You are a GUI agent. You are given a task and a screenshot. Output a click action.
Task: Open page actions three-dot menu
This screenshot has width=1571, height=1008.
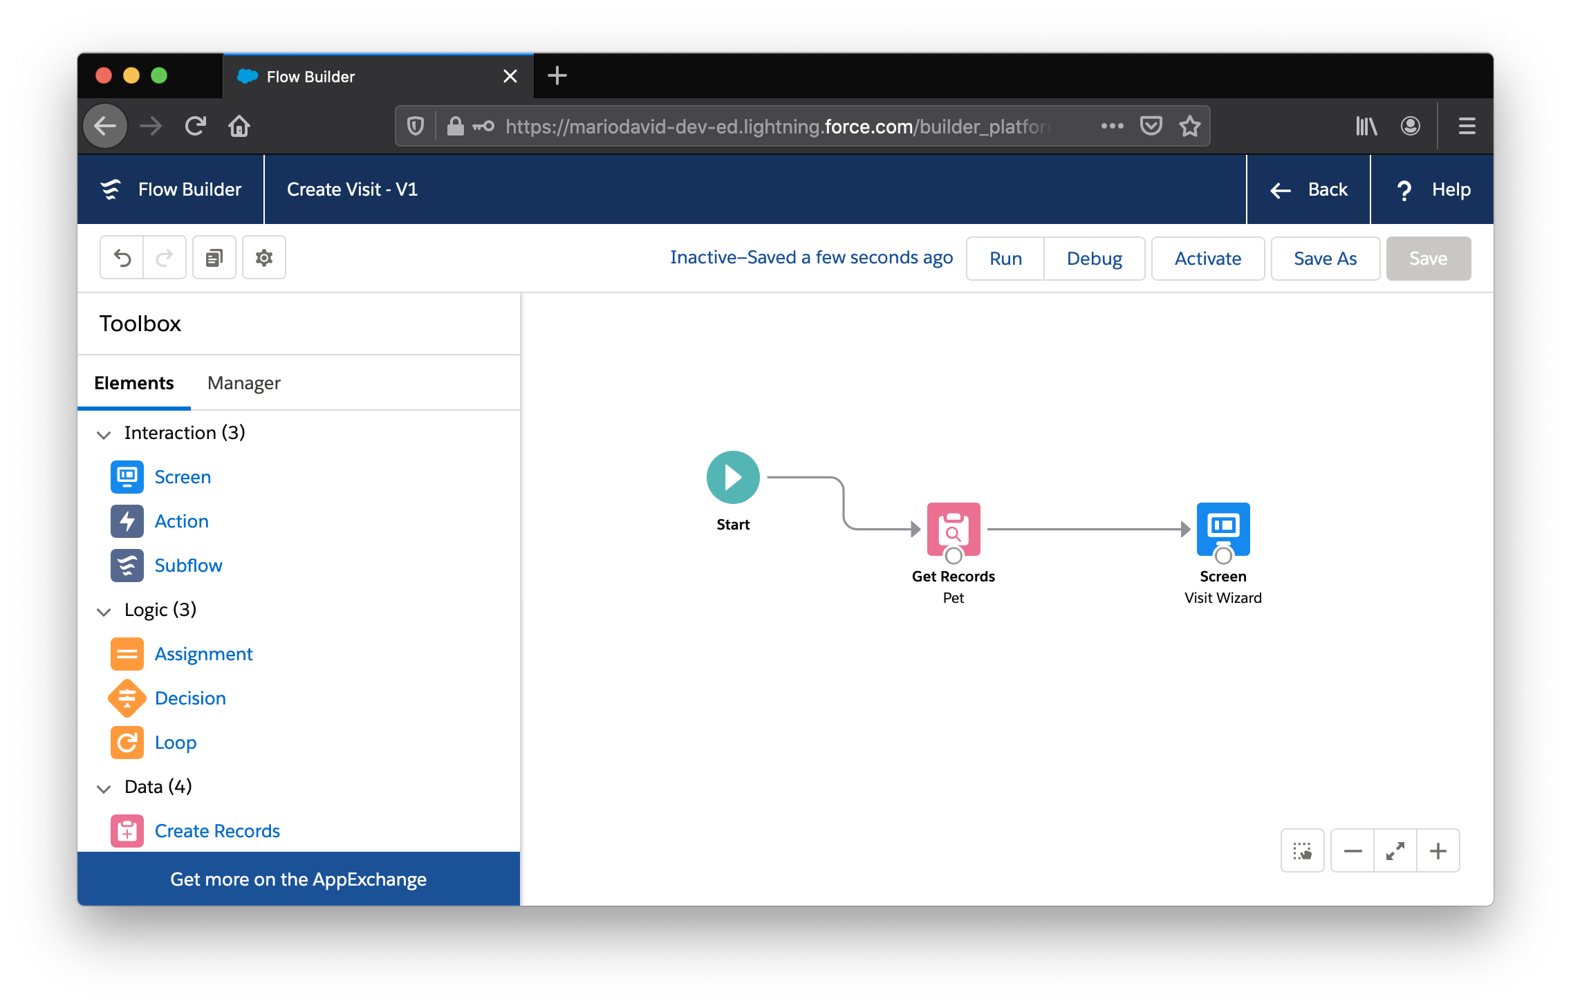pos(1112,126)
